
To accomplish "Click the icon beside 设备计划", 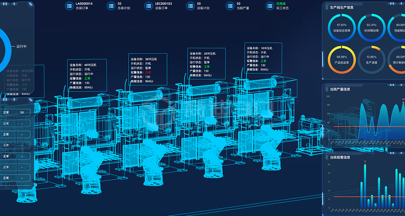I will pyautogui.click(x=191, y=6).
